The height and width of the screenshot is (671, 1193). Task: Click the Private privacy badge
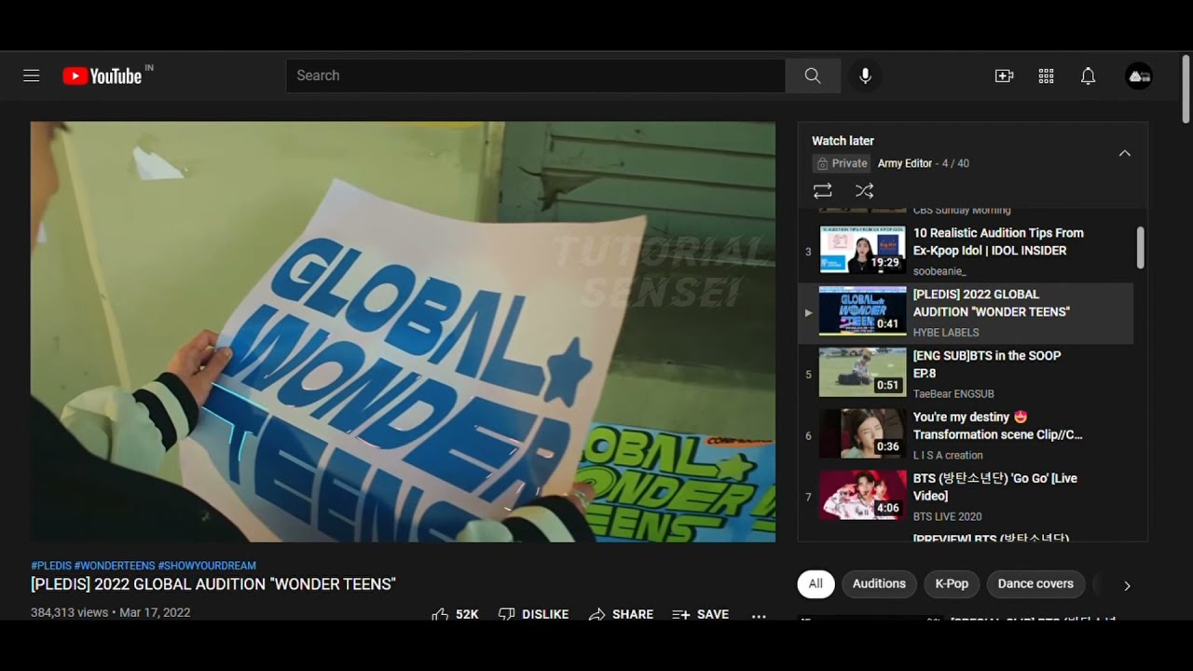click(842, 163)
